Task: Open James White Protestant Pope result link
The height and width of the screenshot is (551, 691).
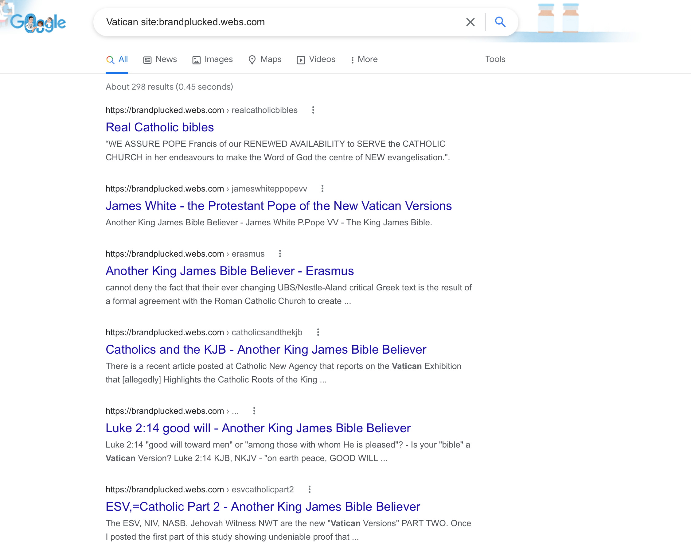Action: (x=279, y=206)
